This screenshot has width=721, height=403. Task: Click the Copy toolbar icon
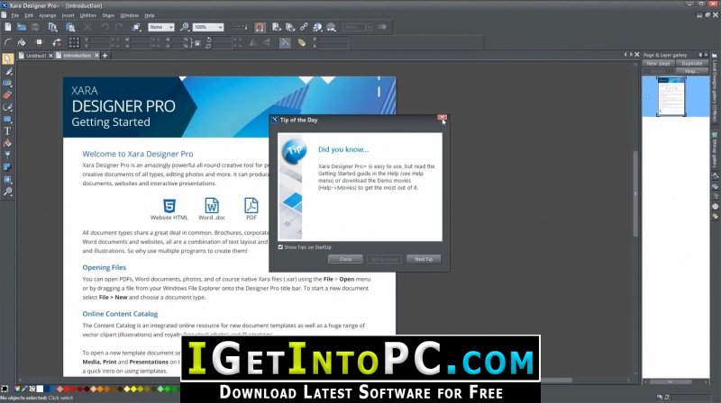click(x=53, y=27)
